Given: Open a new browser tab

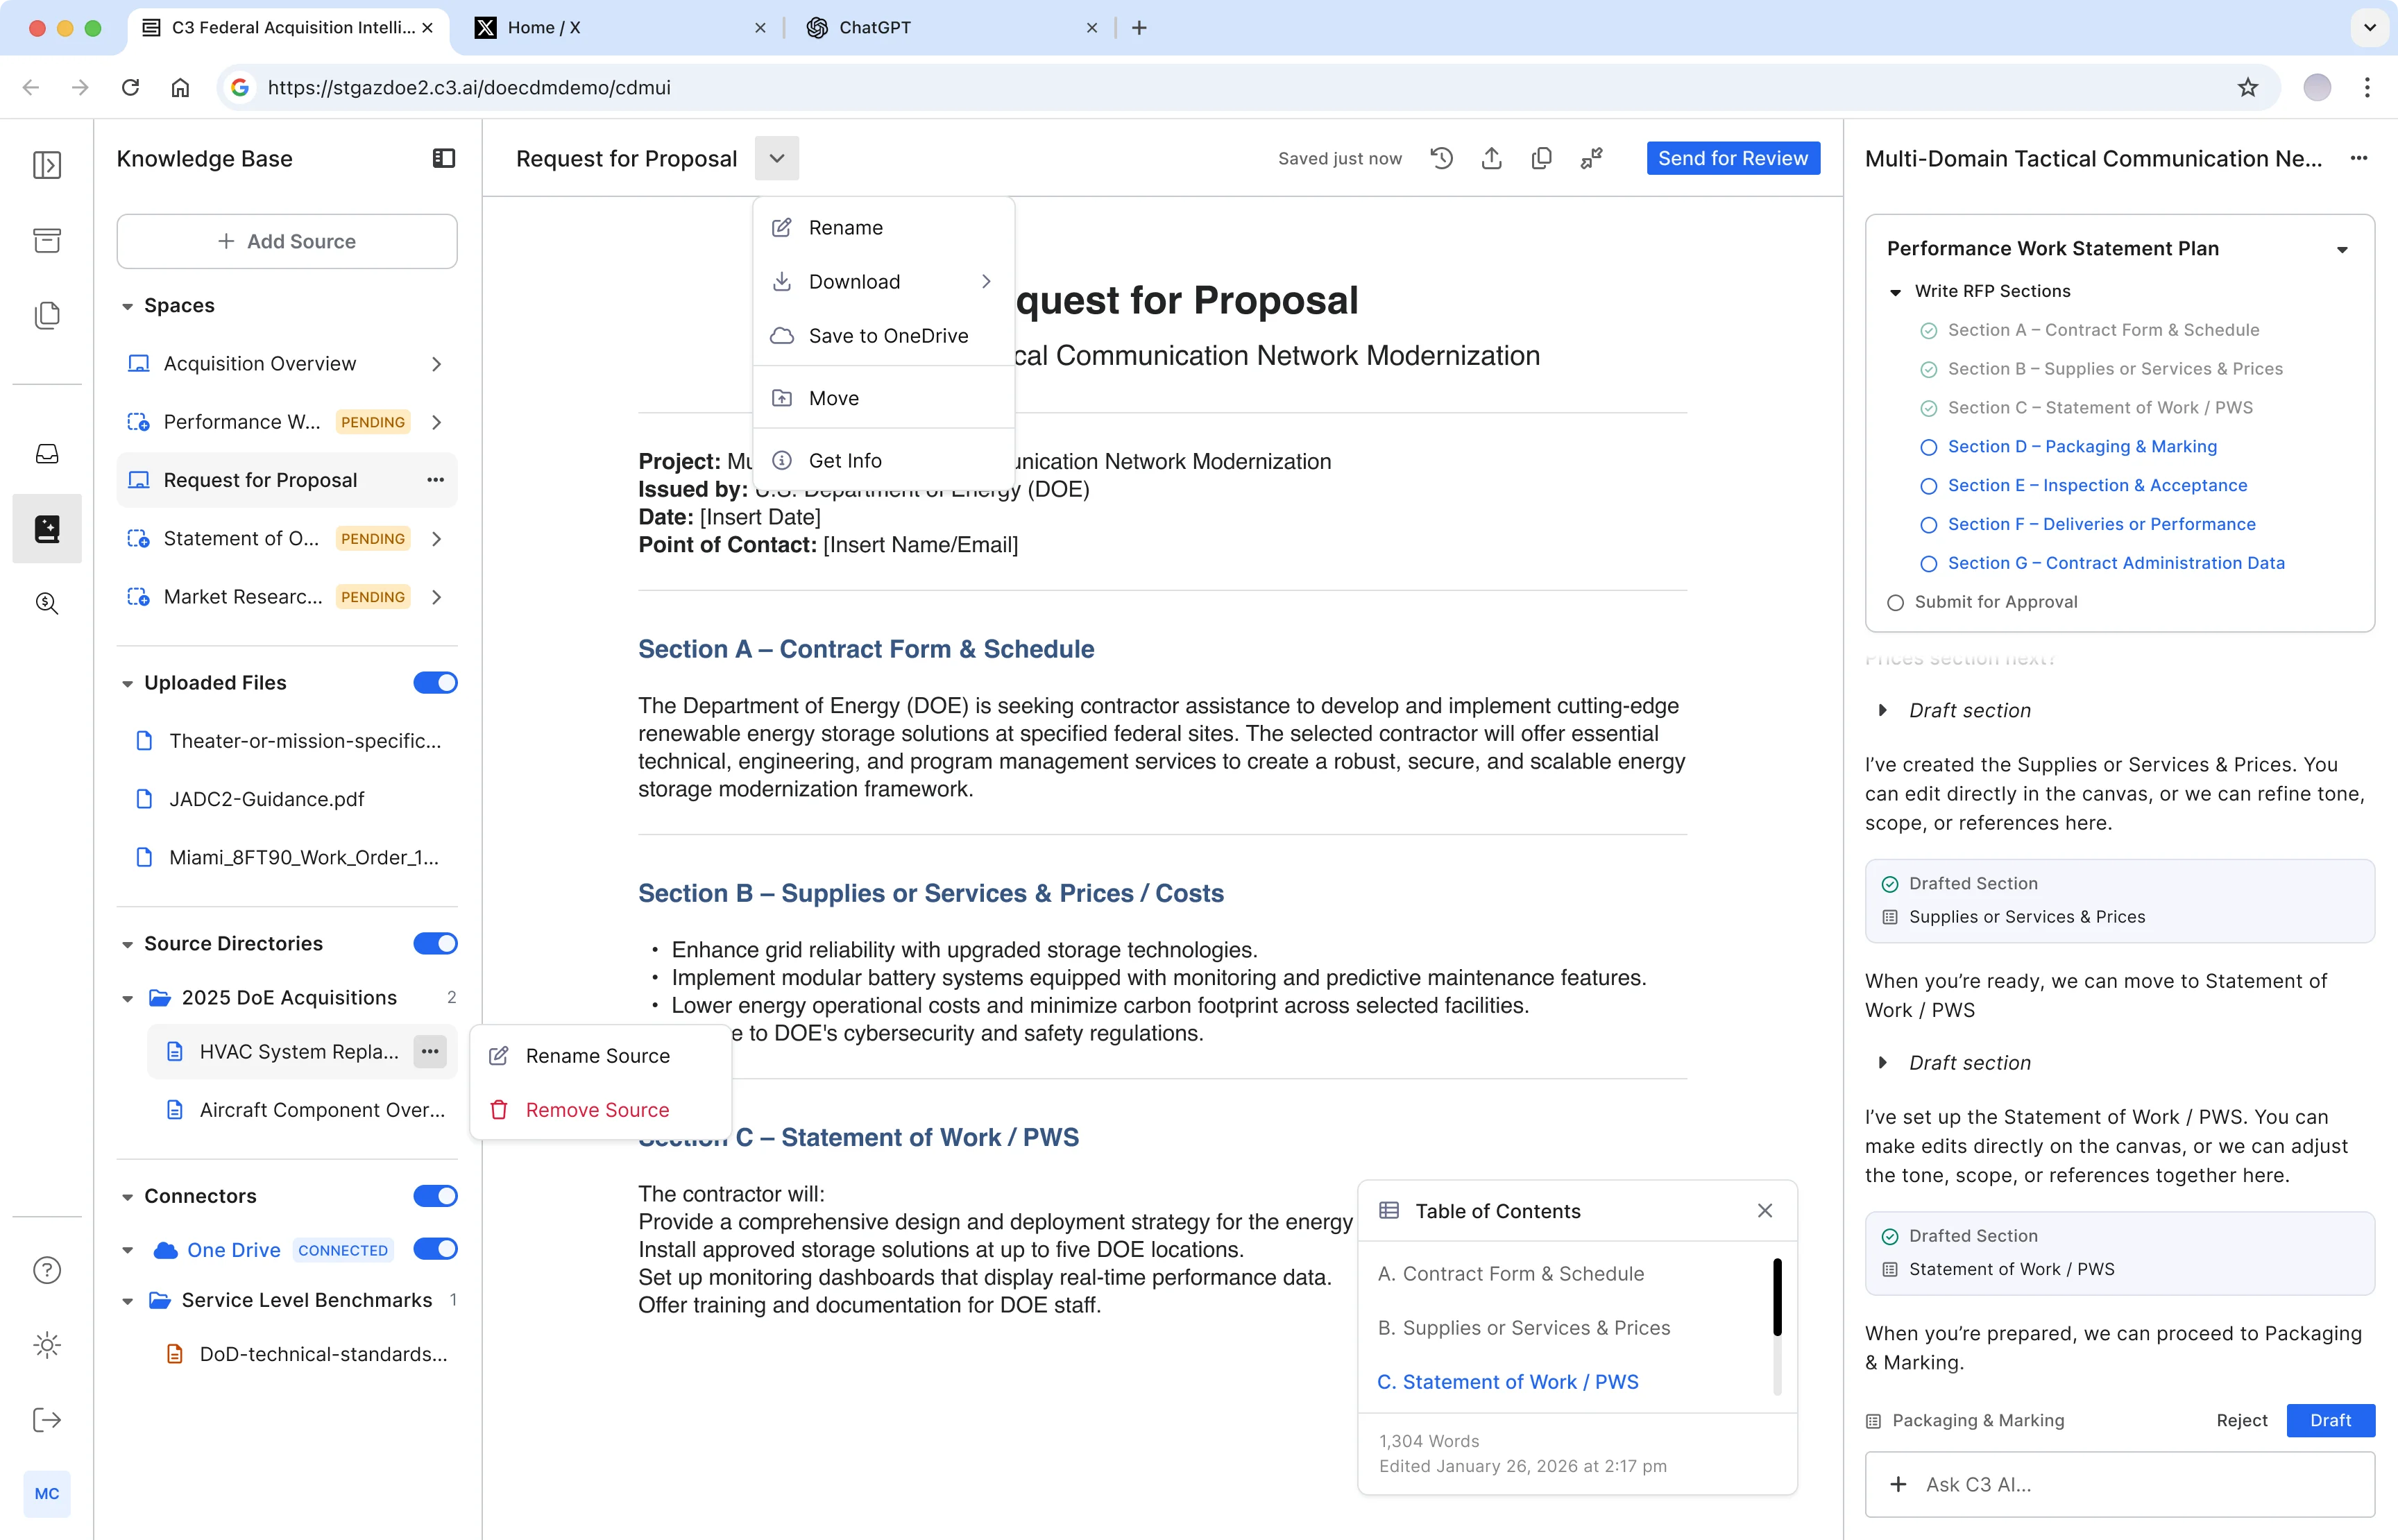Looking at the screenshot, I should [x=1139, y=28].
